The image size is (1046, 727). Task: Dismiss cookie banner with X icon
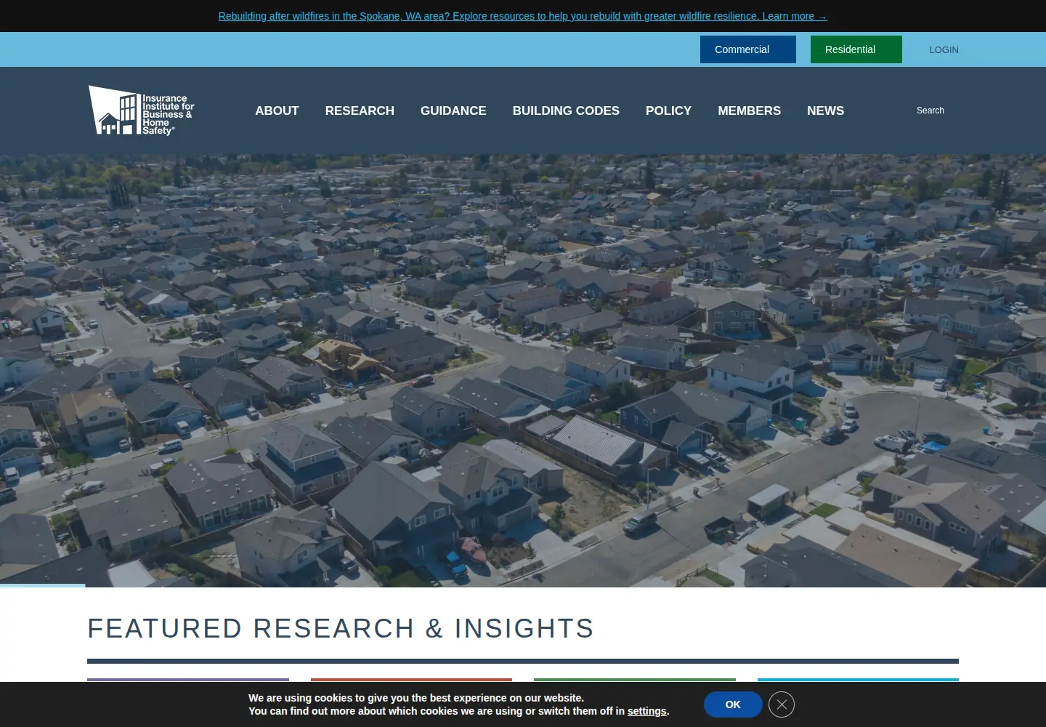[x=782, y=704]
